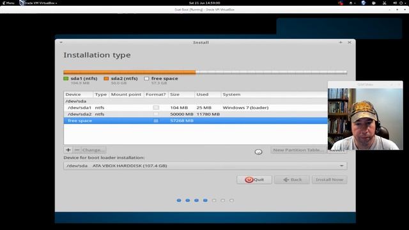
Task: Click the Format? column header
Action: [156, 95]
